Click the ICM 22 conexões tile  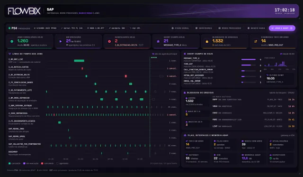pos(225,158)
